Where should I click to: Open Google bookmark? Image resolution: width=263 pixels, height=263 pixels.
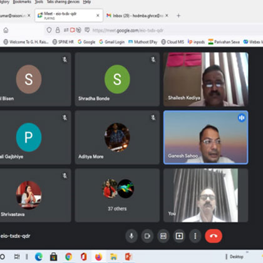click(x=86, y=42)
